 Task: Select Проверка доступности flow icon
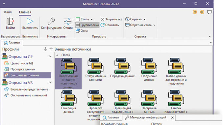point(95,98)
